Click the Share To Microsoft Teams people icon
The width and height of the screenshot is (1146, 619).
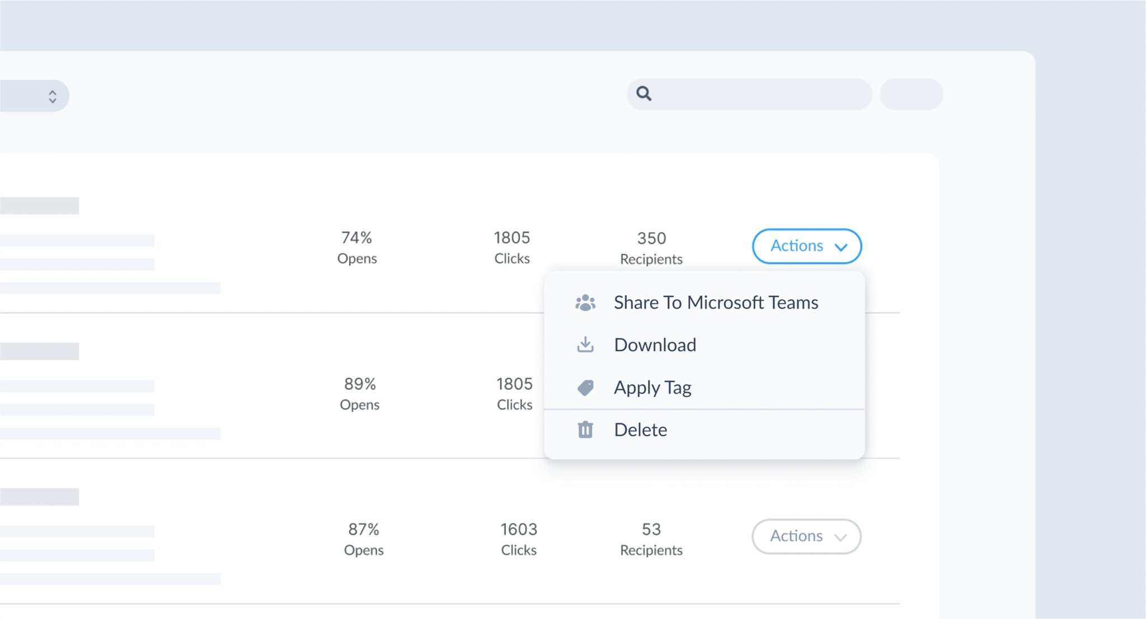pos(585,303)
